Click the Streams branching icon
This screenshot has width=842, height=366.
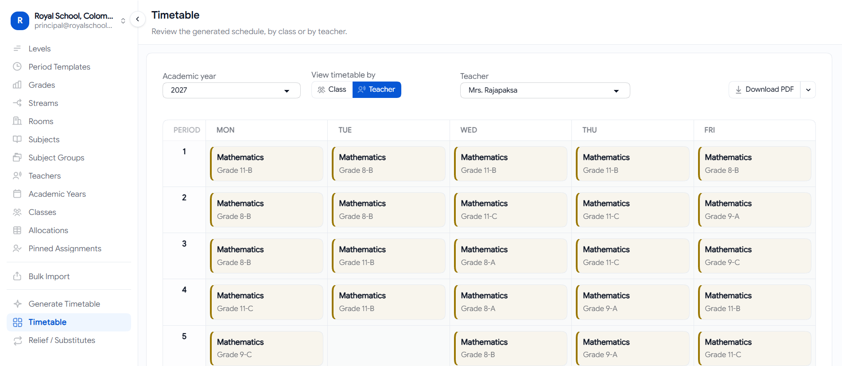tap(17, 103)
